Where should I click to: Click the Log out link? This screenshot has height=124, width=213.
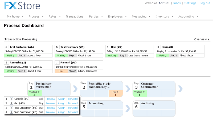tap(205, 3)
